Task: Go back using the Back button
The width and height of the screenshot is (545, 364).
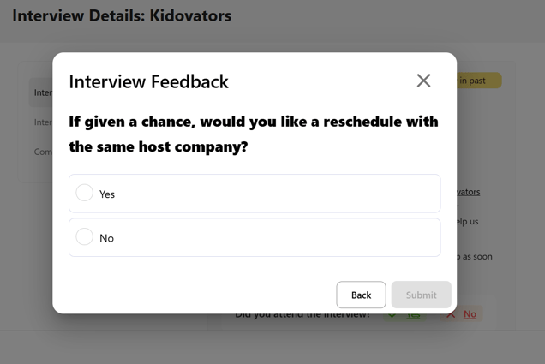Action: coord(361,295)
